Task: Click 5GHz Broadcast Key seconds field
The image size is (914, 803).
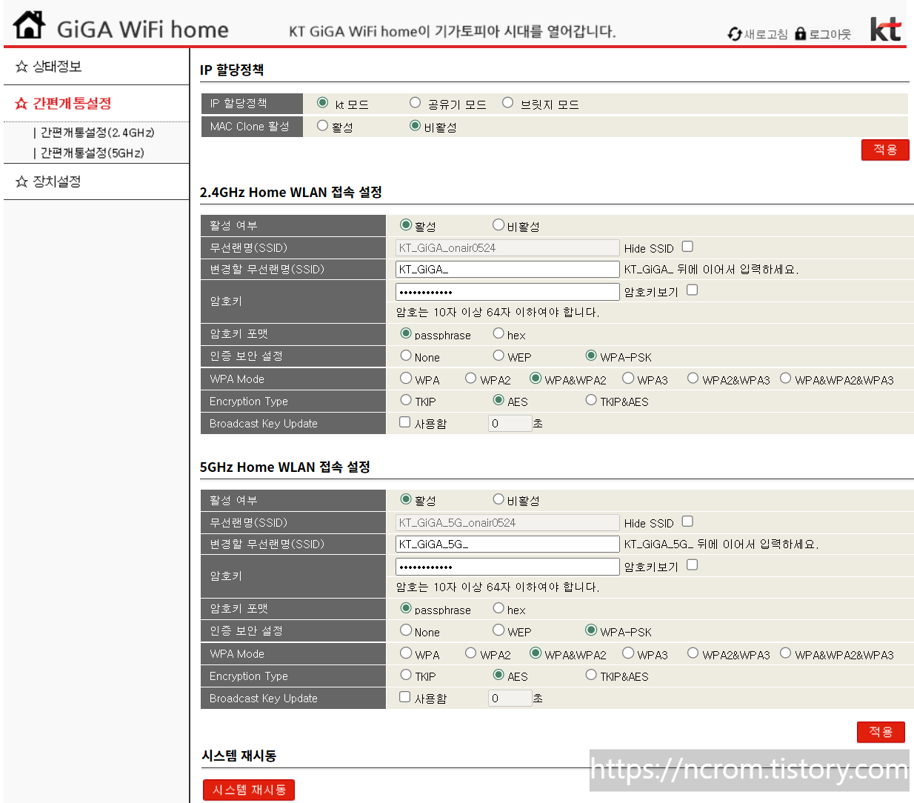Action: click(x=510, y=699)
